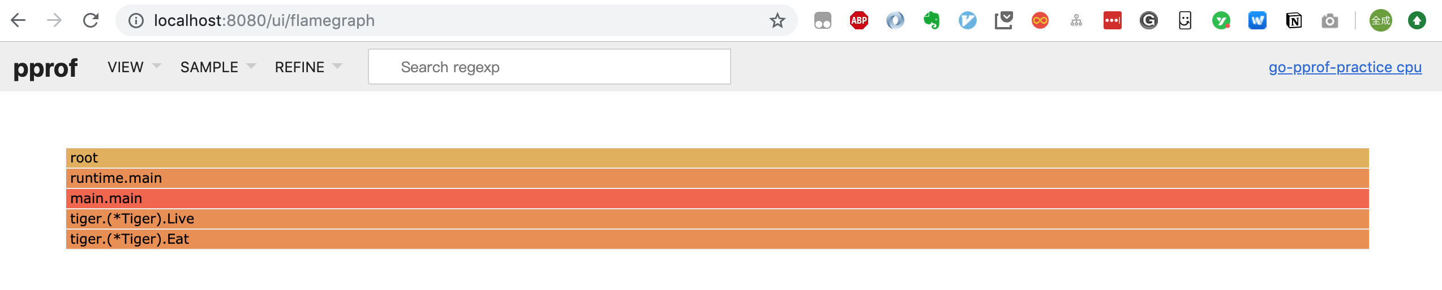Open the Evernote Web Clipper extension

tap(931, 21)
